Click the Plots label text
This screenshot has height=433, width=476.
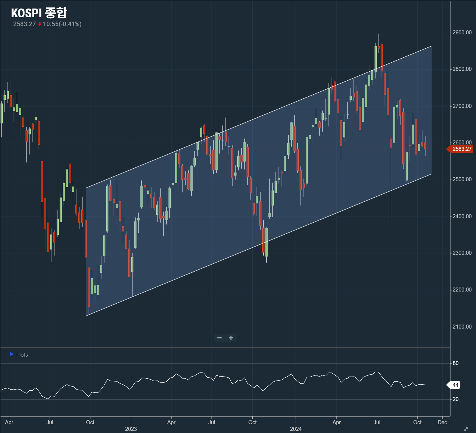pos(22,355)
